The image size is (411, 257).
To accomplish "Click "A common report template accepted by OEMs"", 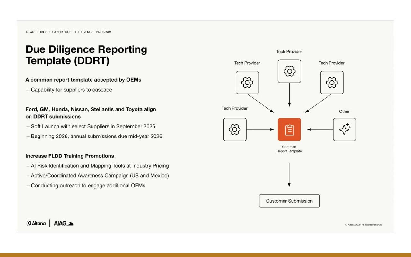I will tap(83, 80).
